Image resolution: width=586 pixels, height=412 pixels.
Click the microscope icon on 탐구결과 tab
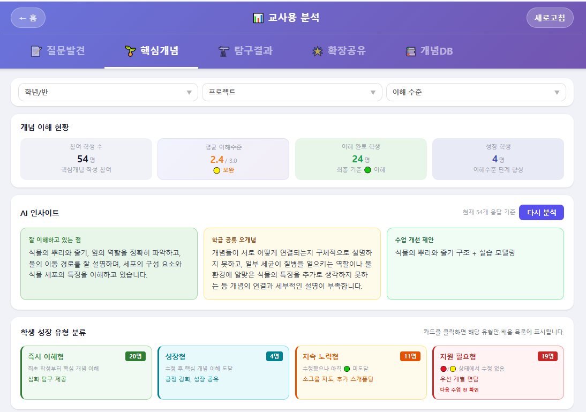point(223,51)
